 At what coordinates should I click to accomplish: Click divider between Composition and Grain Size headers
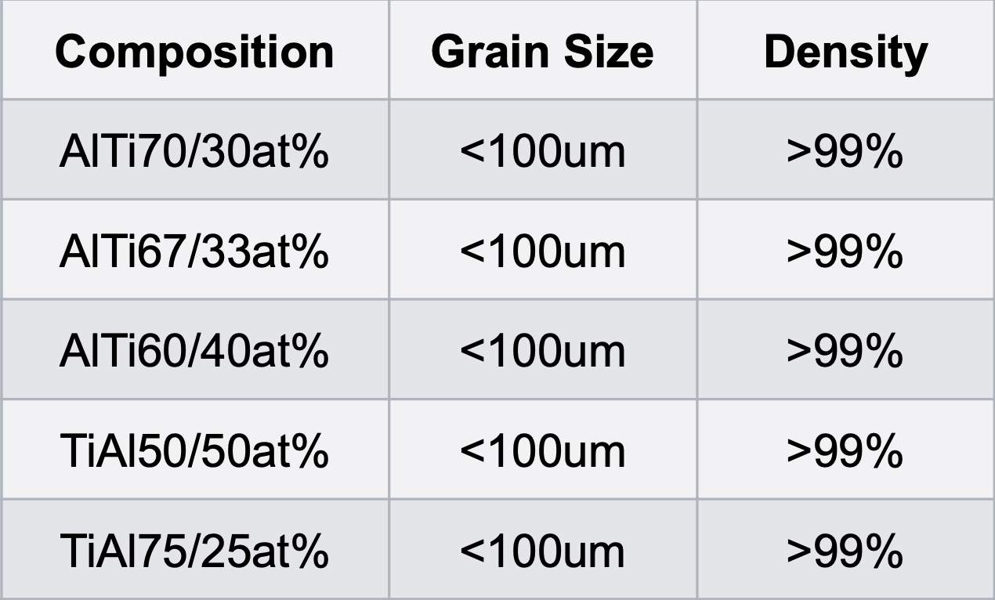click(389, 52)
